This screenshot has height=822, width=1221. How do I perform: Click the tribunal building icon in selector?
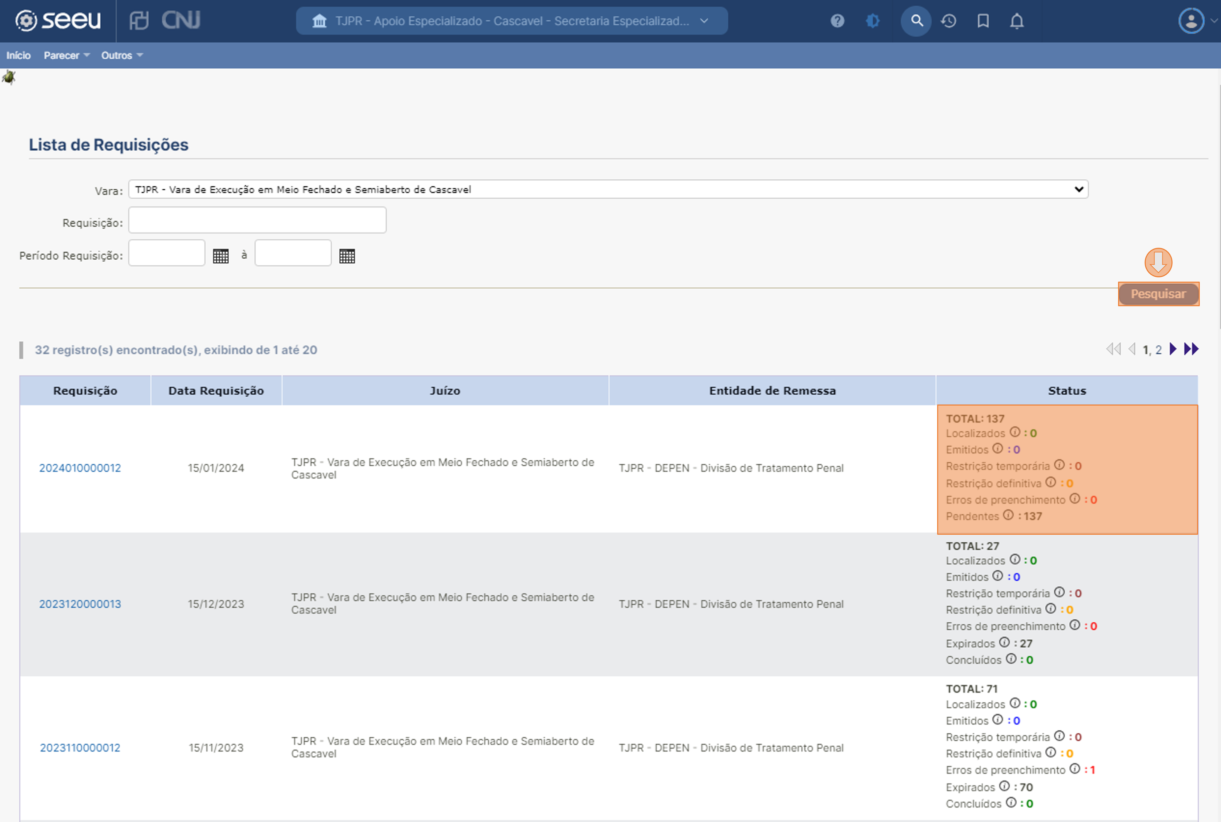click(319, 21)
